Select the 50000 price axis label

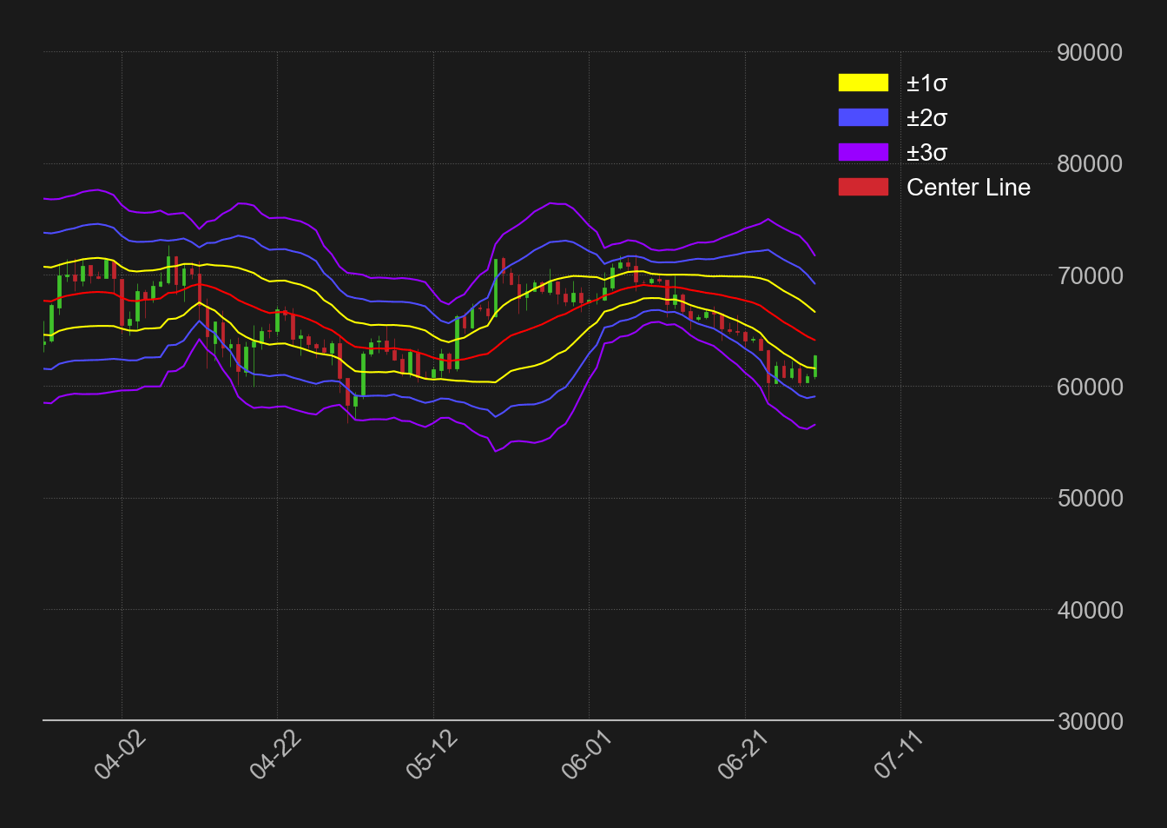click(x=1089, y=499)
